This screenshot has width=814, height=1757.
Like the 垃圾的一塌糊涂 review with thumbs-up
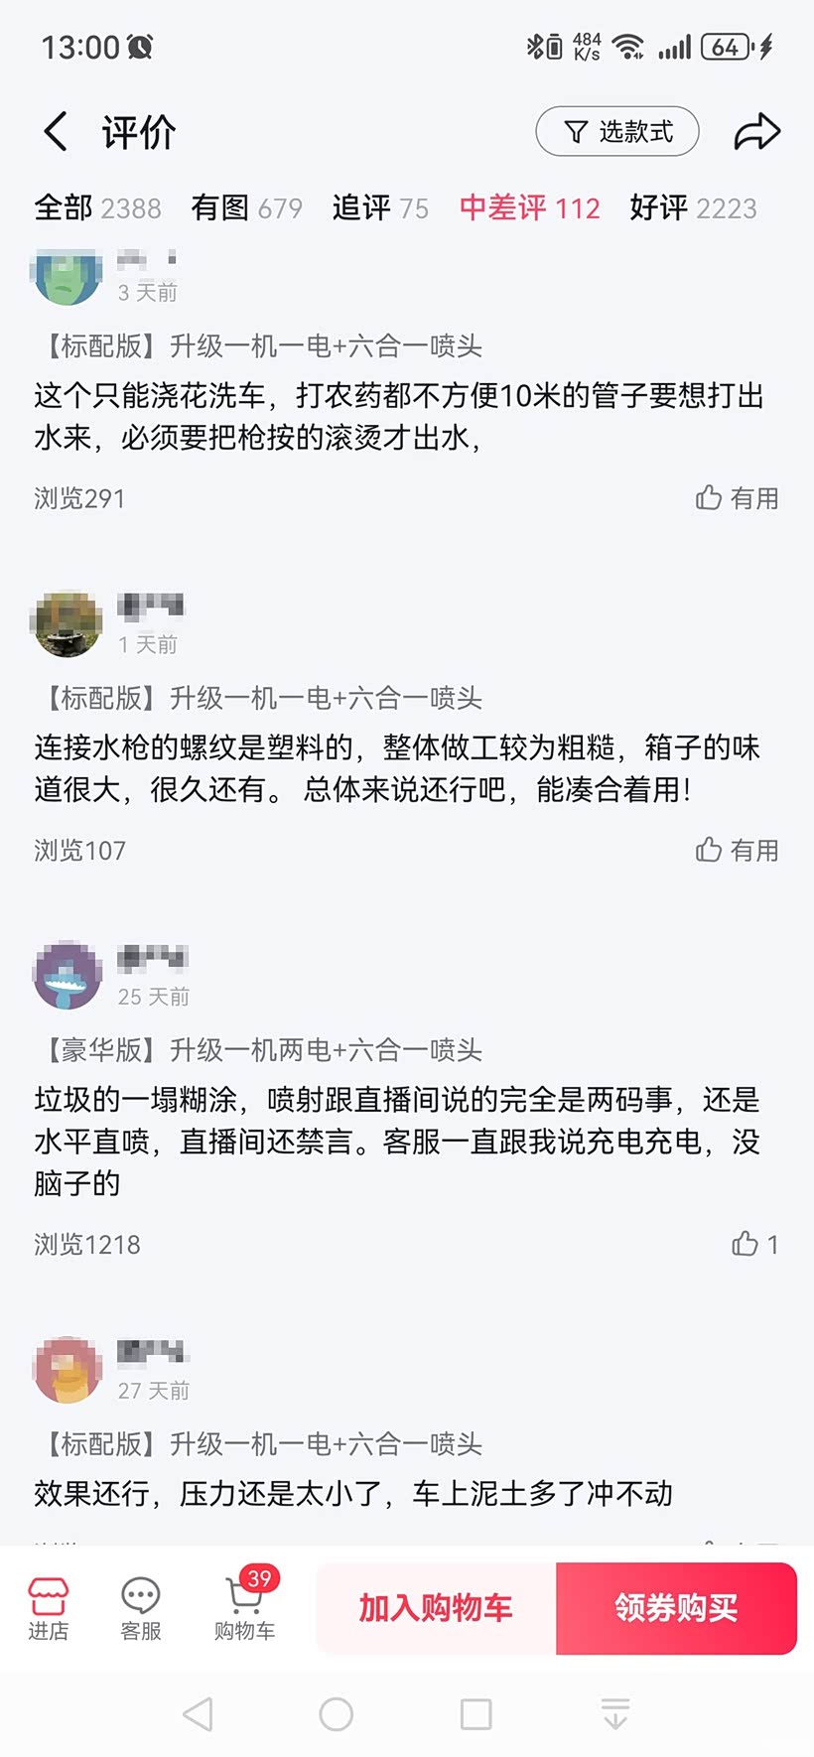click(x=753, y=1244)
